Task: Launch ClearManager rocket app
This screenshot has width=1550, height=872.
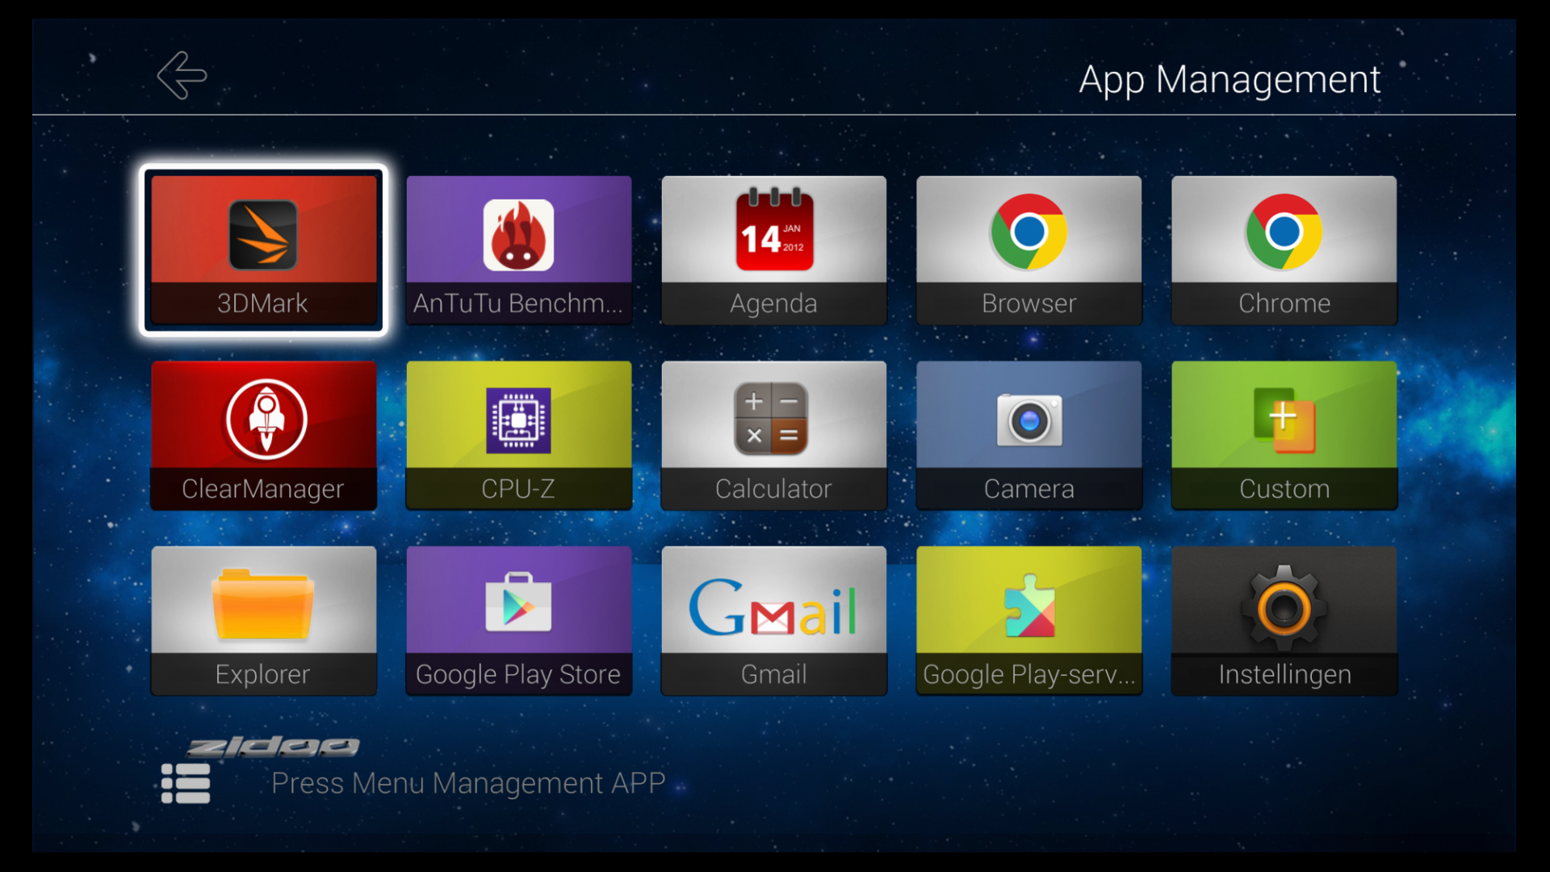Action: (263, 435)
